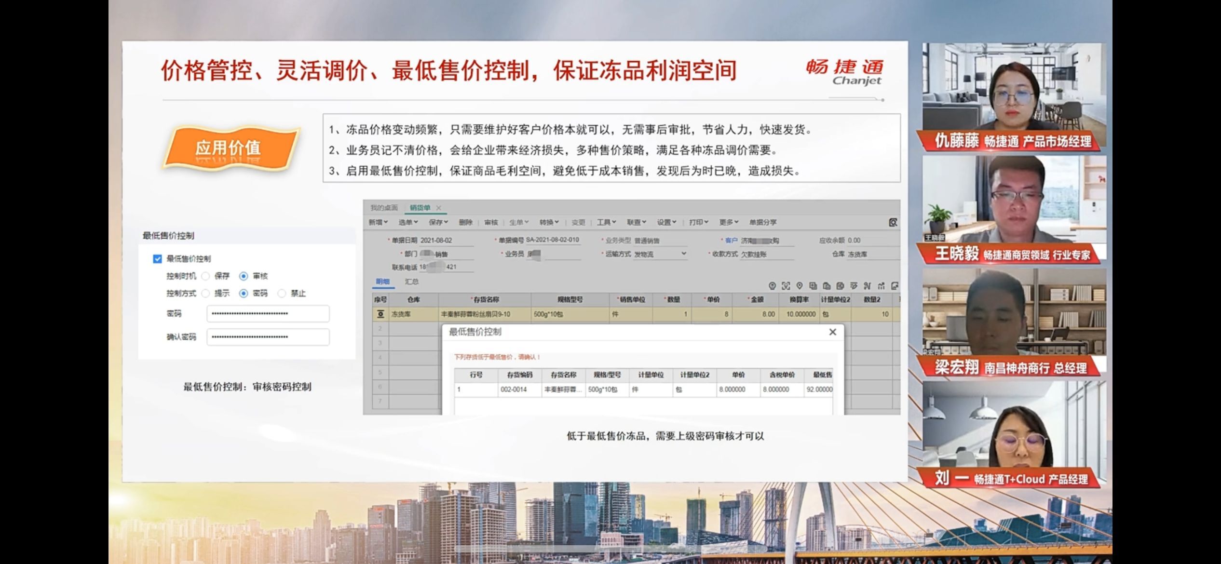Click the 审核 toolbar button
This screenshot has width=1221, height=564.
coord(491,222)
